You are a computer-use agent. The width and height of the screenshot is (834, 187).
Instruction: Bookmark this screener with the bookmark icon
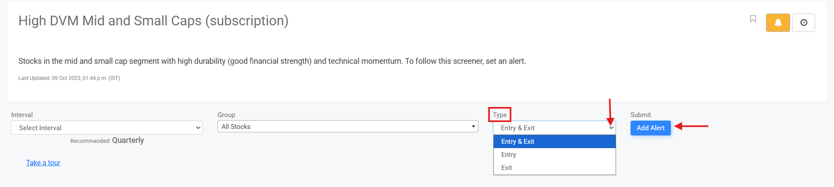point(753,19)
